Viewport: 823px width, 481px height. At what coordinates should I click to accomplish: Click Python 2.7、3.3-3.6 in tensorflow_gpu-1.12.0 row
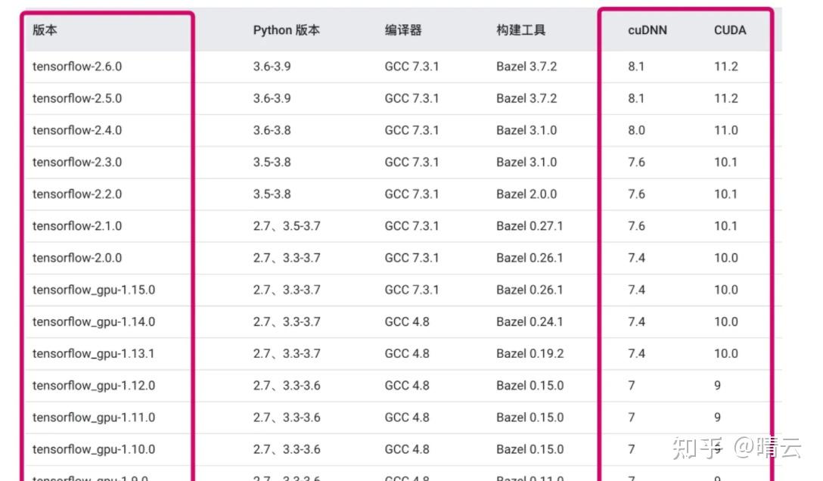click(x=287, y=386)
